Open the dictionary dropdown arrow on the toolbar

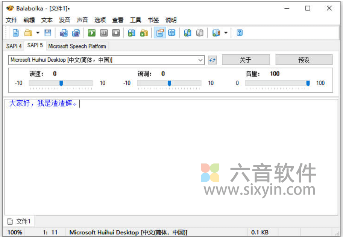pyautogui.click(x=225, y=33)
